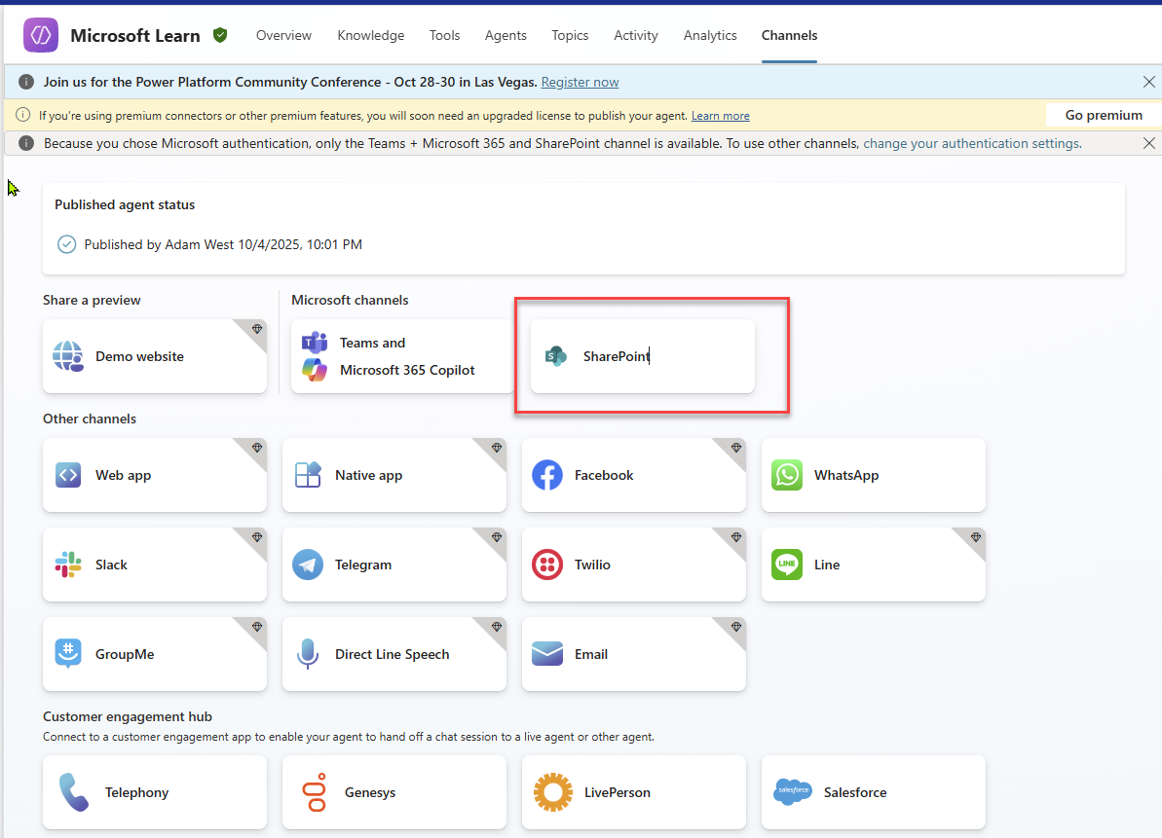Open the Twilio channel
Image resolution: width=1162 pixels, height=838 pixels.
pos(633,565)
